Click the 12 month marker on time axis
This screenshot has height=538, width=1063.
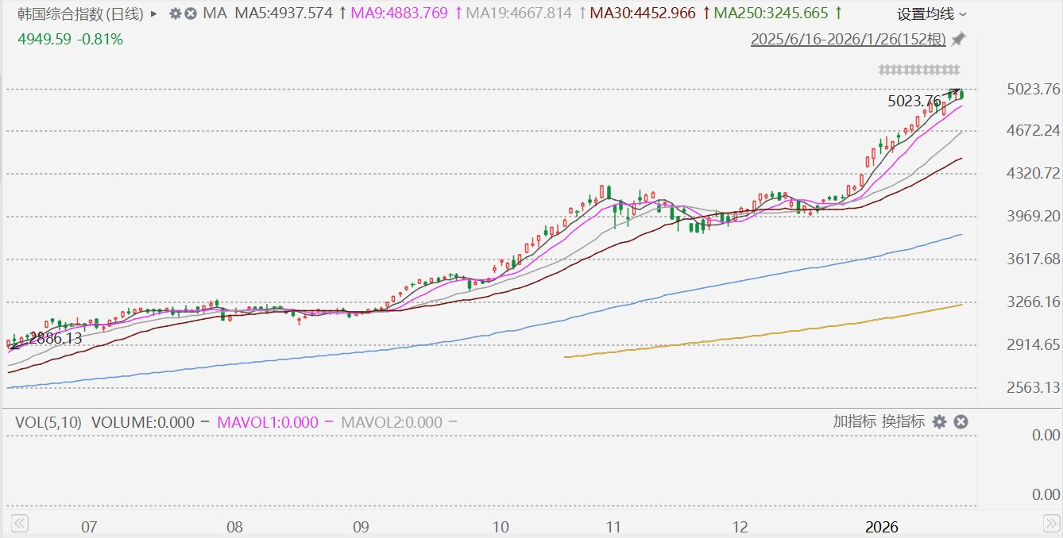click(740, 527)
